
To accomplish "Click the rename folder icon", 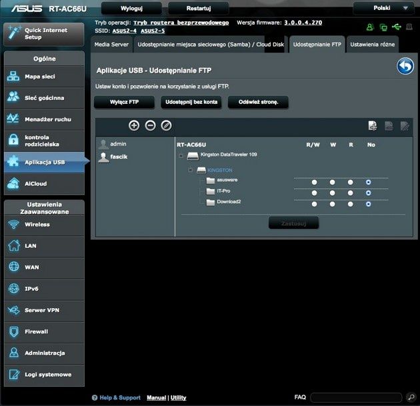I will pyautogui.click(x=405, y=126).
